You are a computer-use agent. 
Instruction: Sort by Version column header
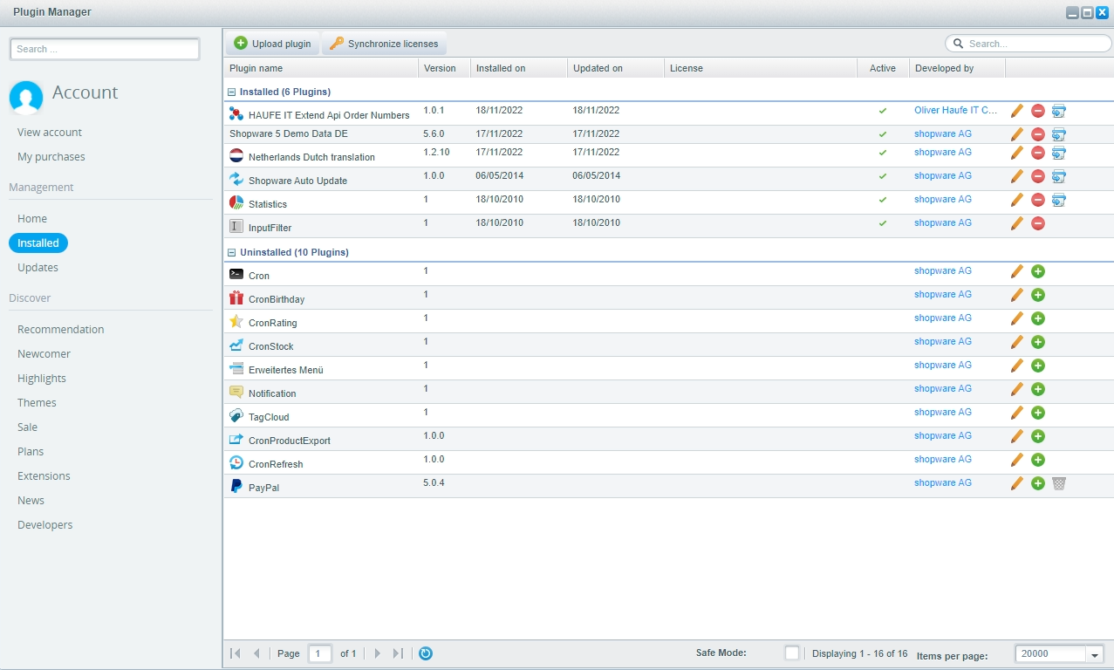pos(444,68)
